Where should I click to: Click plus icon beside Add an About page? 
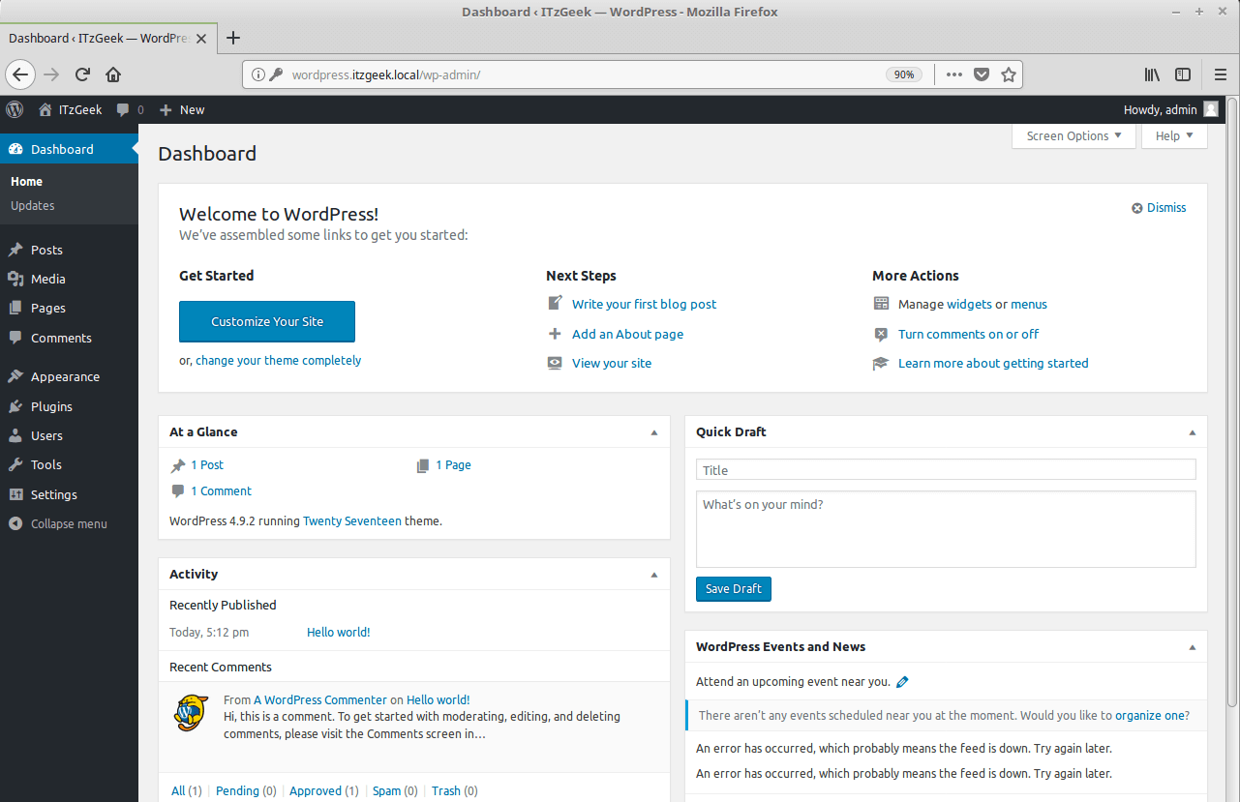click(x=555, y=334)
